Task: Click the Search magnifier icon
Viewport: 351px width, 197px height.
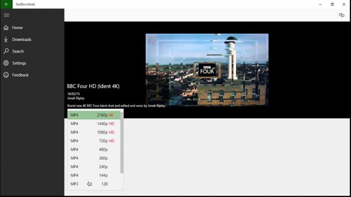Action: [x=6, y=51]
